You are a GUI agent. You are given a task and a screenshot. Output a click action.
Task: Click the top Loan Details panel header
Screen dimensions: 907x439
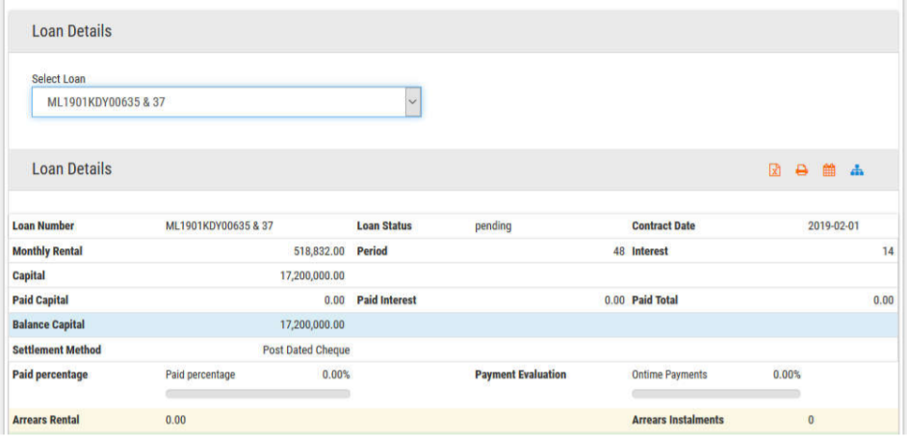(72, 32)
